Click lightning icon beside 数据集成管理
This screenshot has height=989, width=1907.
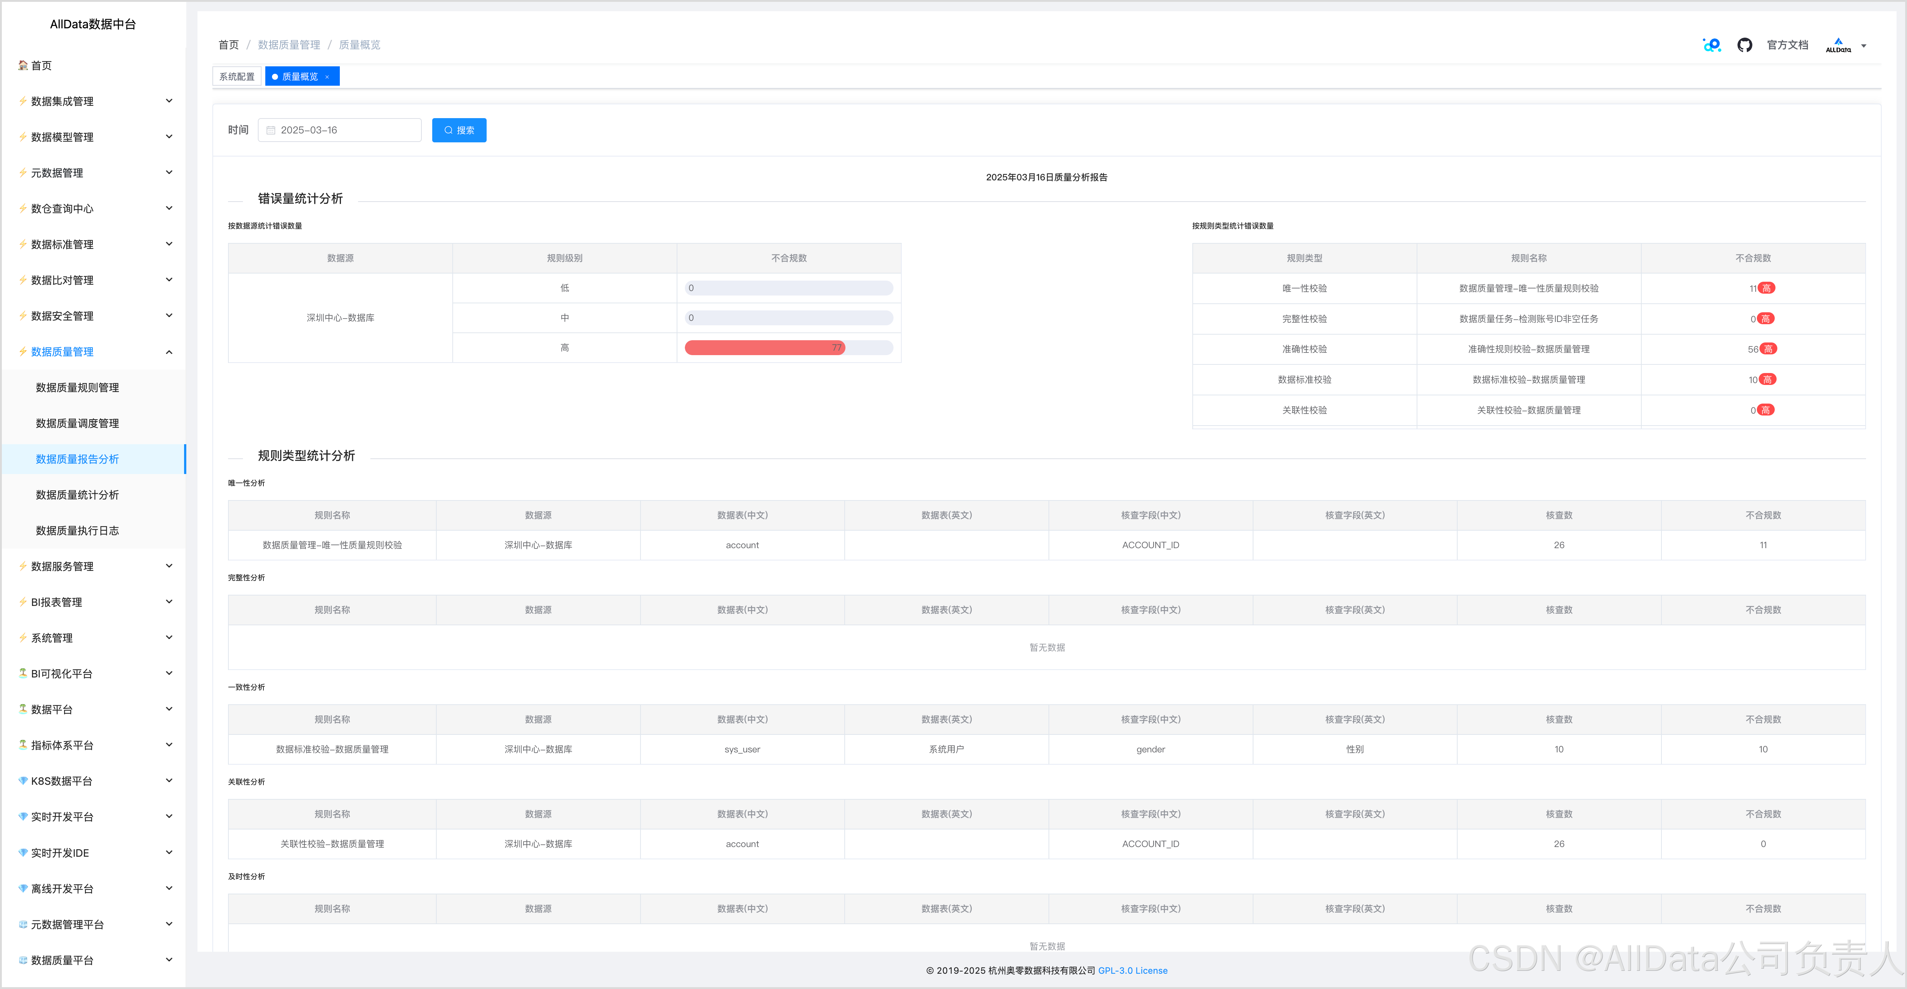[23, 101]
